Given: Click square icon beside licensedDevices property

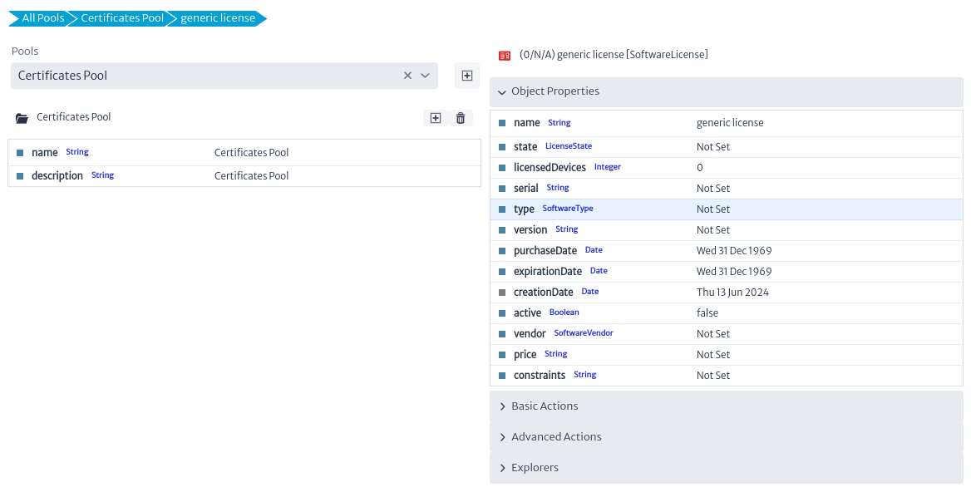Looking at the screenshot, I should 502,168.
